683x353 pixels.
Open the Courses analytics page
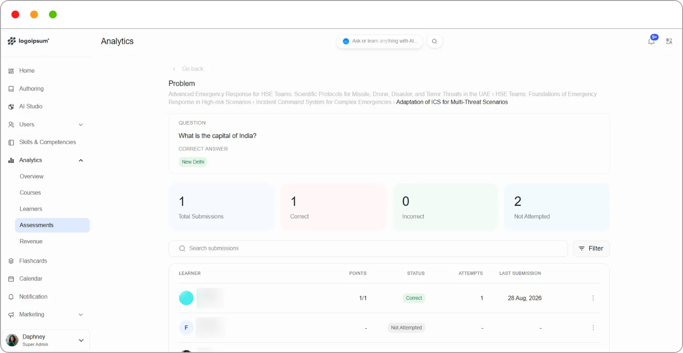pyautogui.click(x=30, y=193)
